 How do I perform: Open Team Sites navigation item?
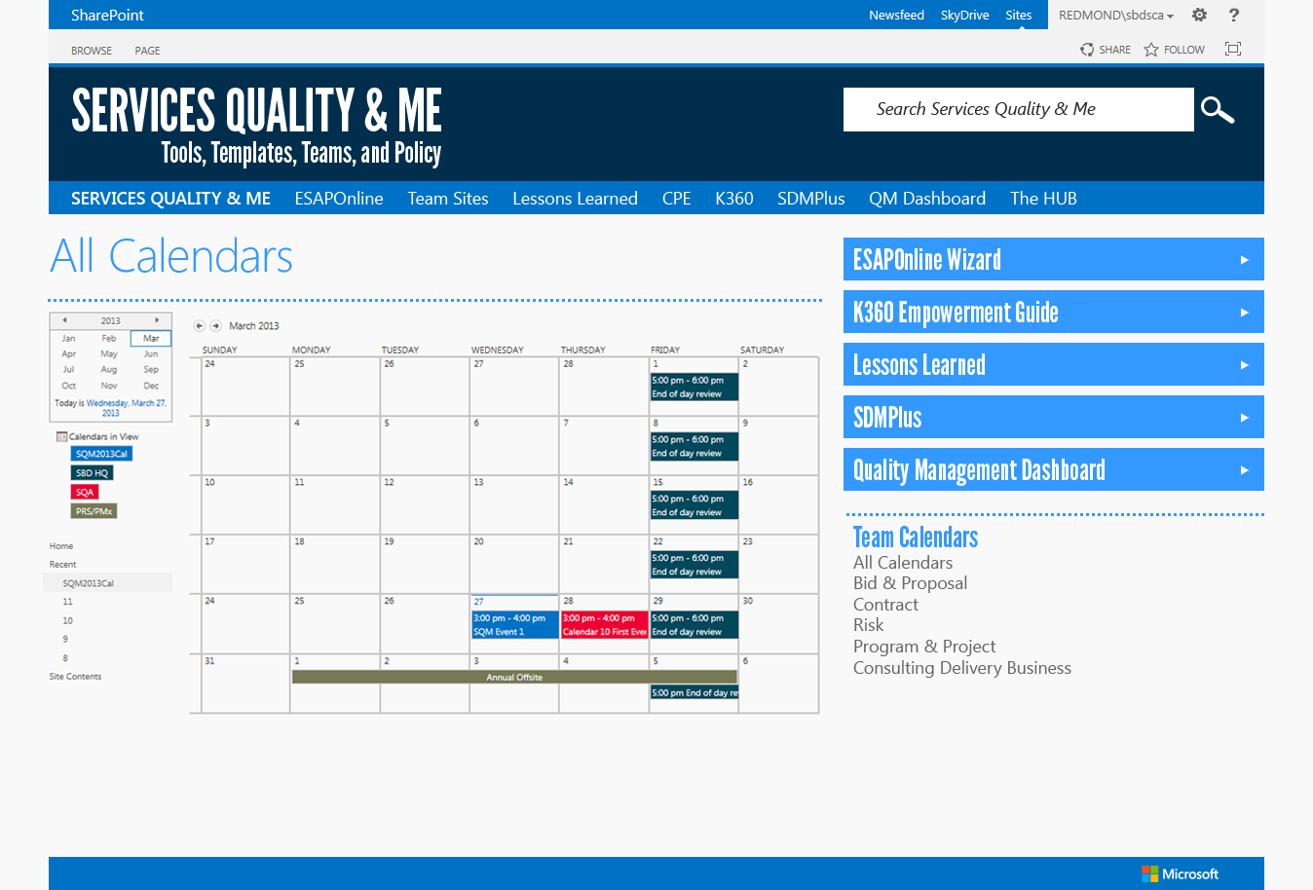coord(448,199)
